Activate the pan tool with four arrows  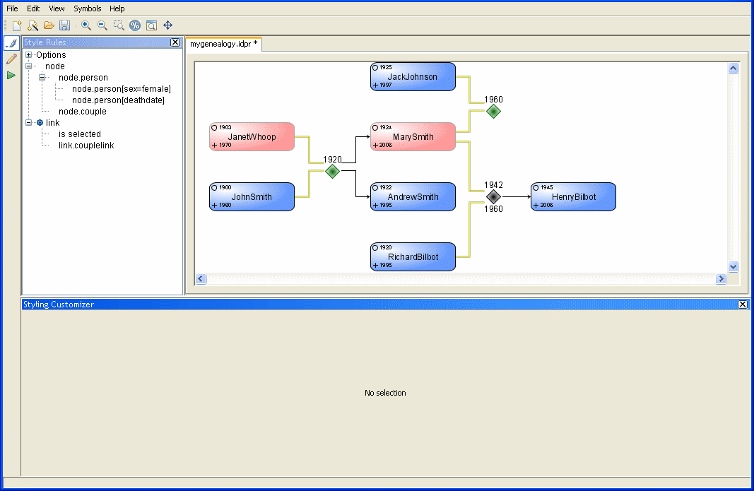click(x=168, y=25)
